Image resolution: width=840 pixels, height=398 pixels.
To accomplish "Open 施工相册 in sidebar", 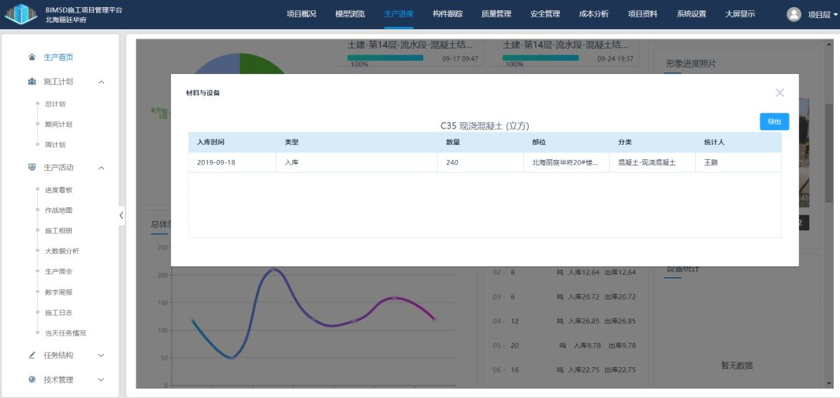I will click(x=58, y=231).
